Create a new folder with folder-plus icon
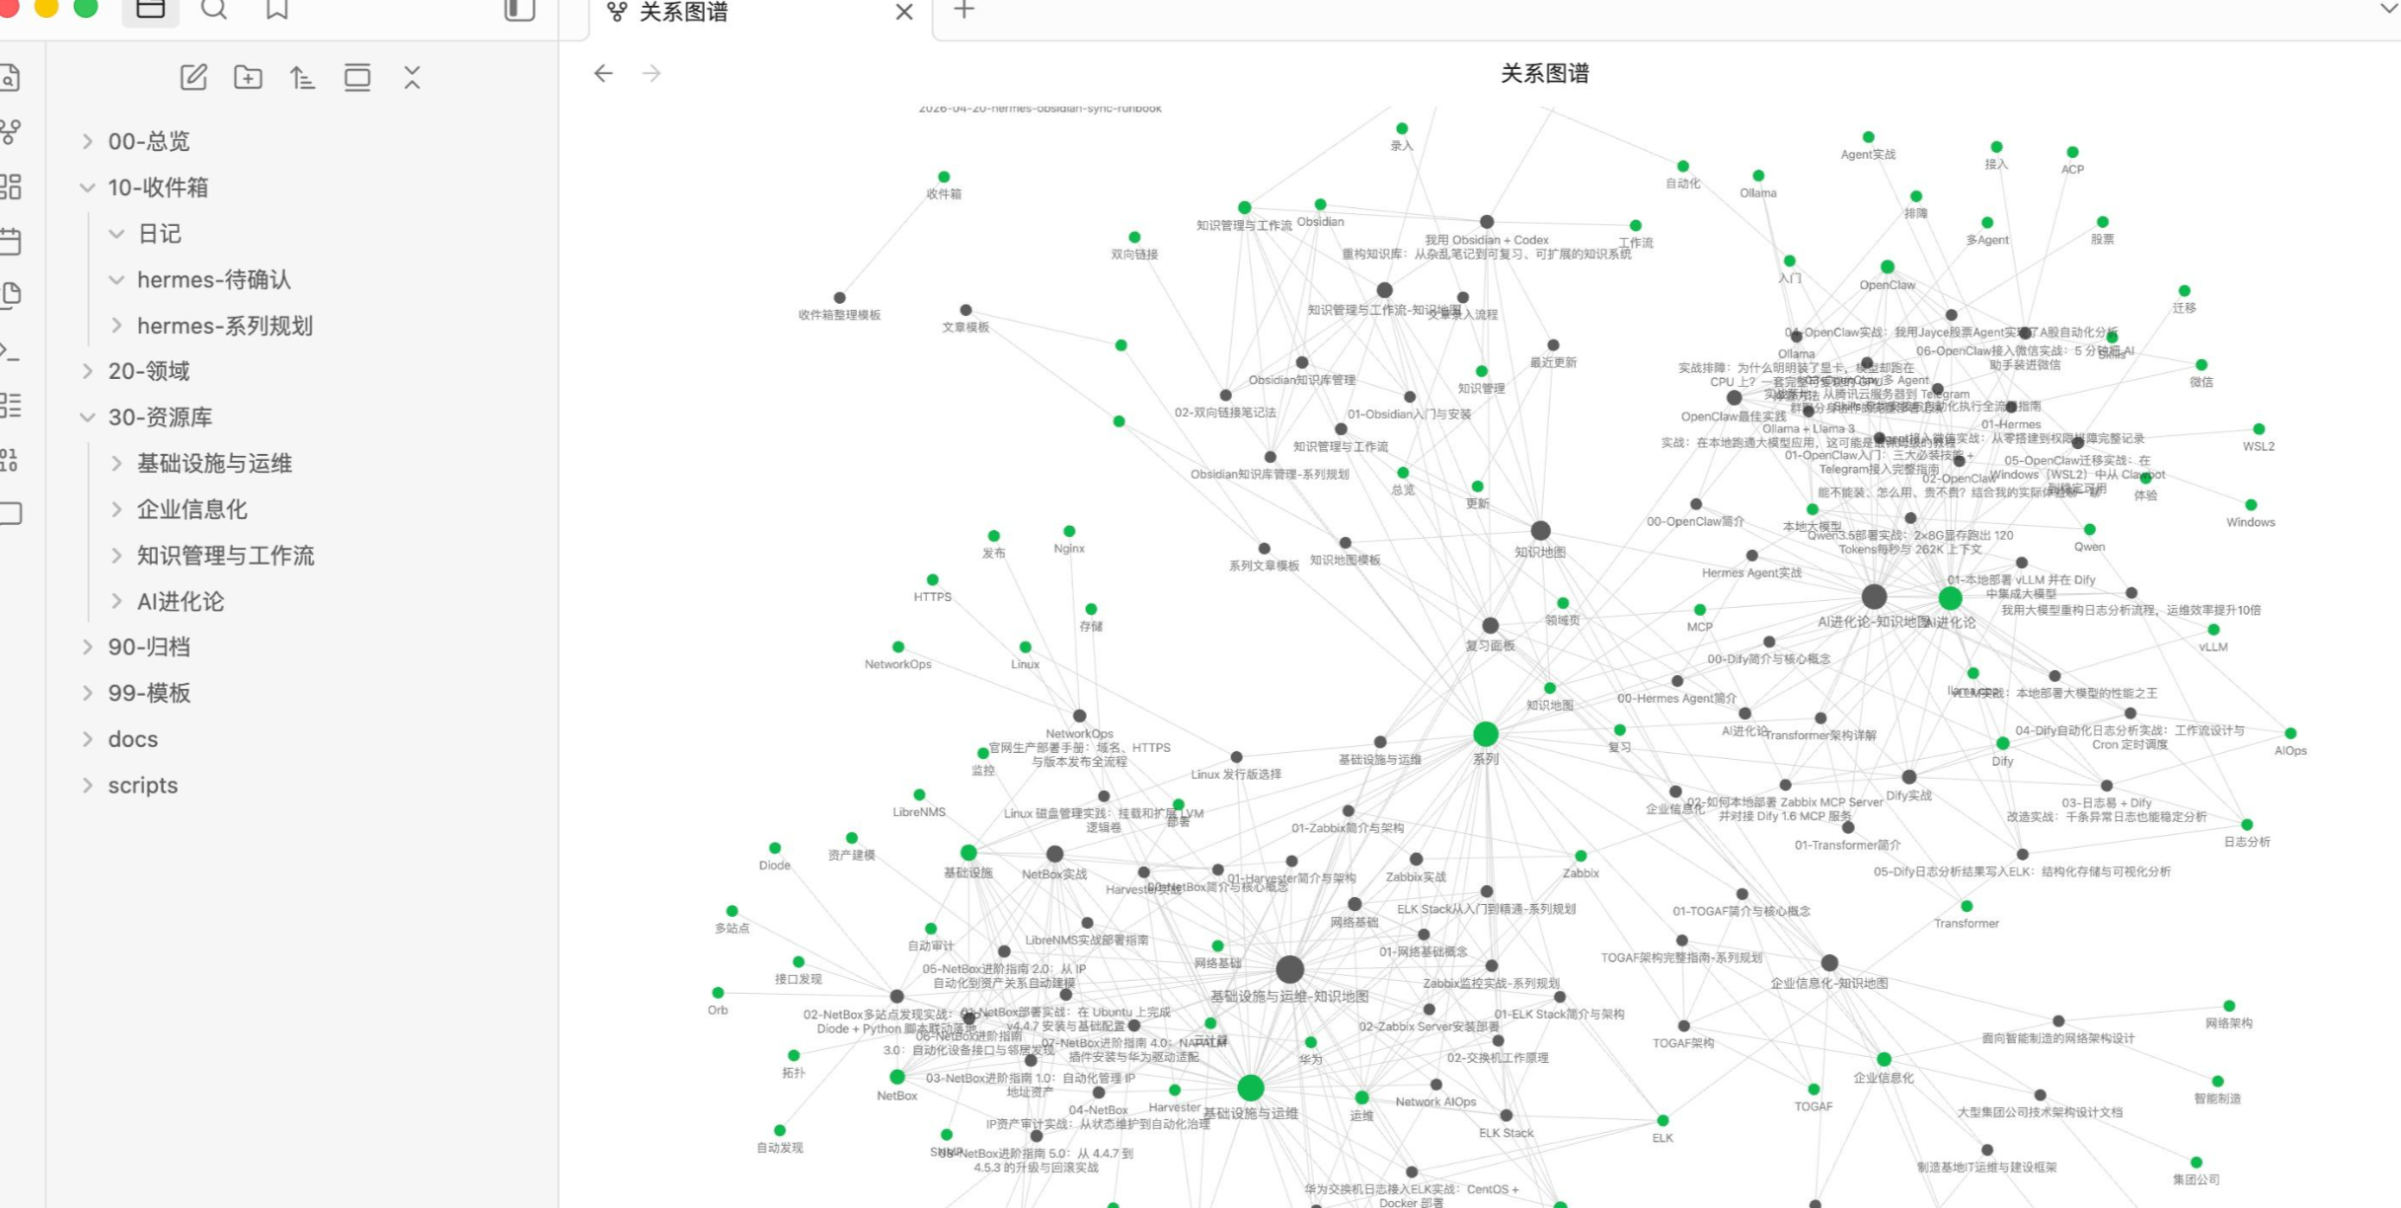This screenshot has height=1208, width=2401. click(x=248, y=77)
